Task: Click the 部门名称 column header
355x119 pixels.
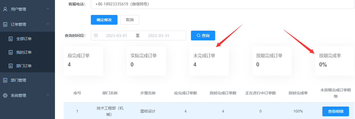Action: click(110, 93)
